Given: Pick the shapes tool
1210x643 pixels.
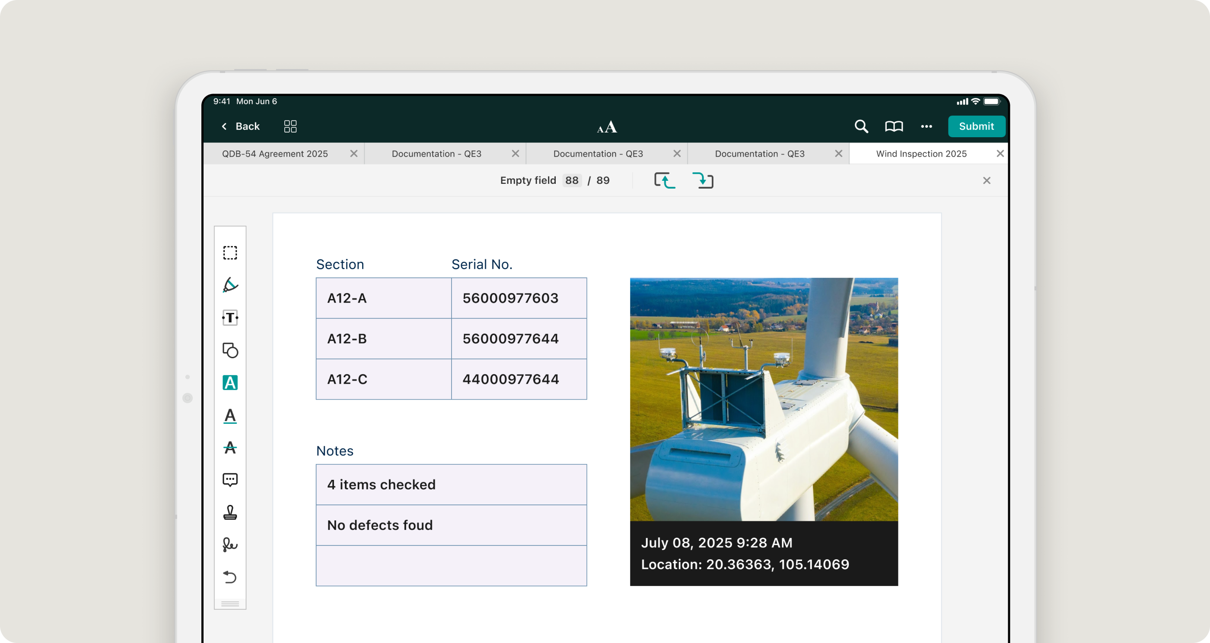Looking at the screenshot, I should (230, 350).
